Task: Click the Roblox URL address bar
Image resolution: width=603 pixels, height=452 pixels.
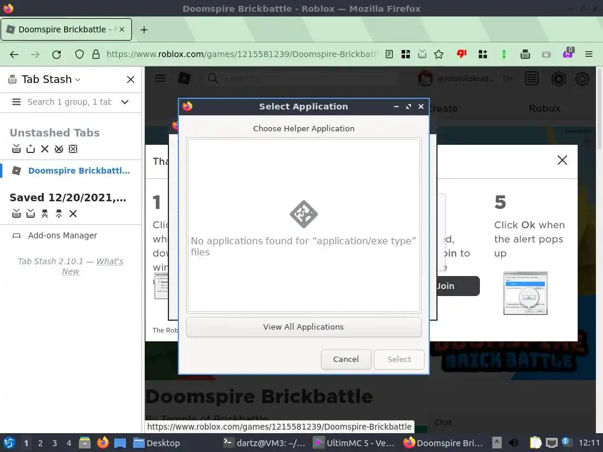Action: coord(242,54)
